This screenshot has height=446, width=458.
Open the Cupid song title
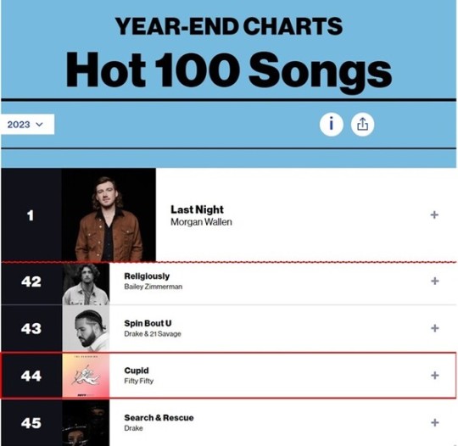(x=137, y=371)
